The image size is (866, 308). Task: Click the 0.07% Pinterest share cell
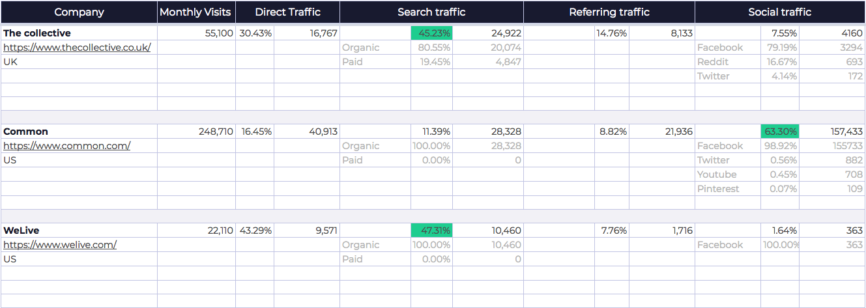(780, 189)
